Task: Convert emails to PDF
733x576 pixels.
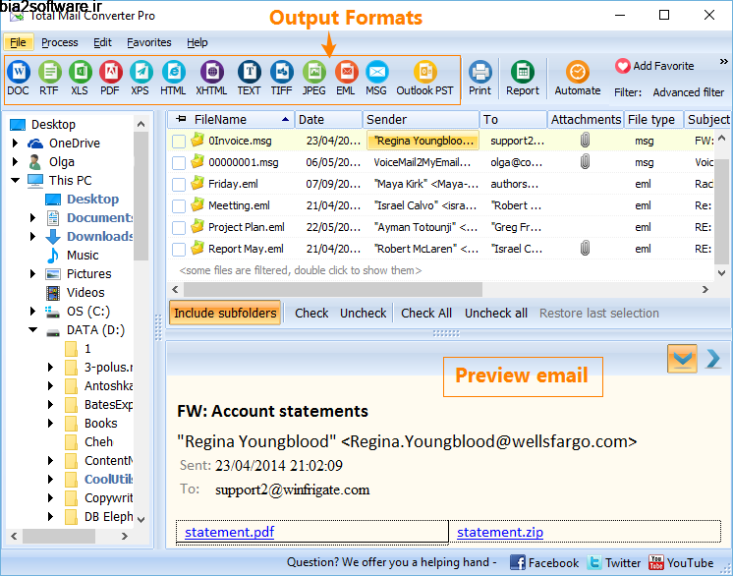Action: (110, 78)
